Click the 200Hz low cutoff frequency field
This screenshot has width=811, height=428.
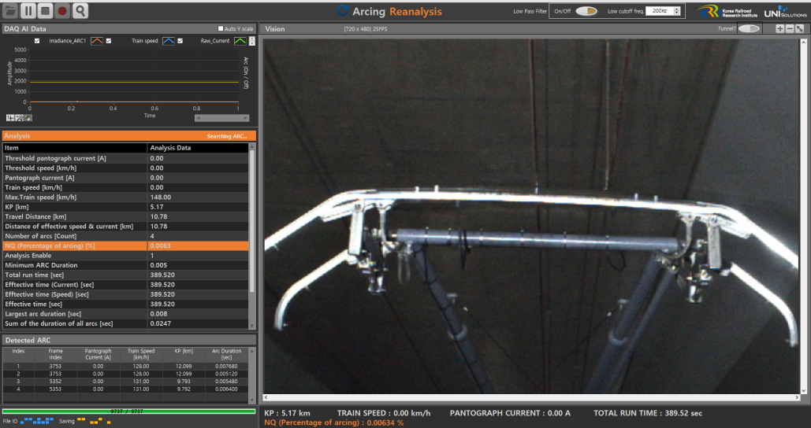(x=660, y=11)
